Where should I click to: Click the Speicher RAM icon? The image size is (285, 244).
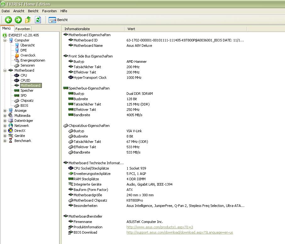[x=17, y=90]
